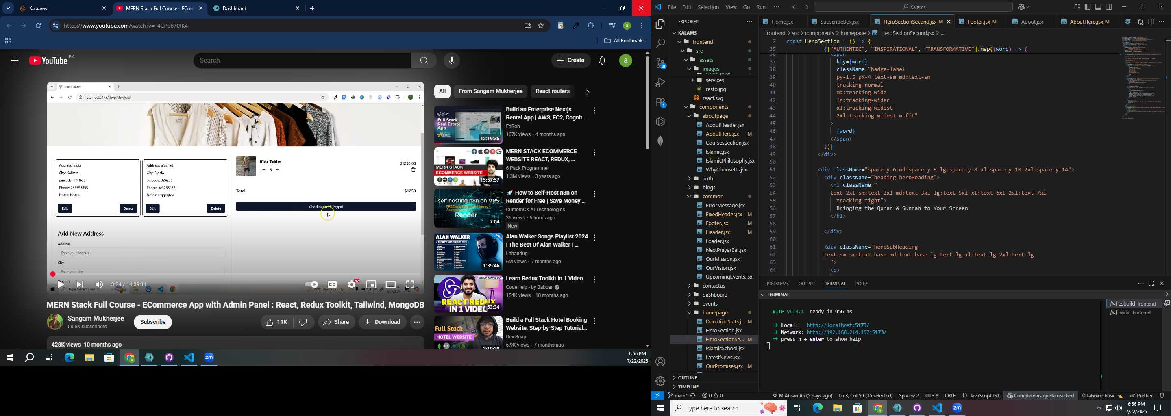Open the VS Code Selection menu
This screenshot has width=1171, height=416.
pyautogui.click(x=708, y=7)
